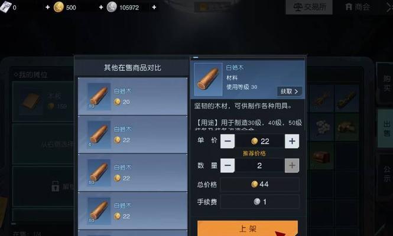Click the 白蜡木 item icon in detail panel
Screen dimensions: 393x236
tap(208, 79)
